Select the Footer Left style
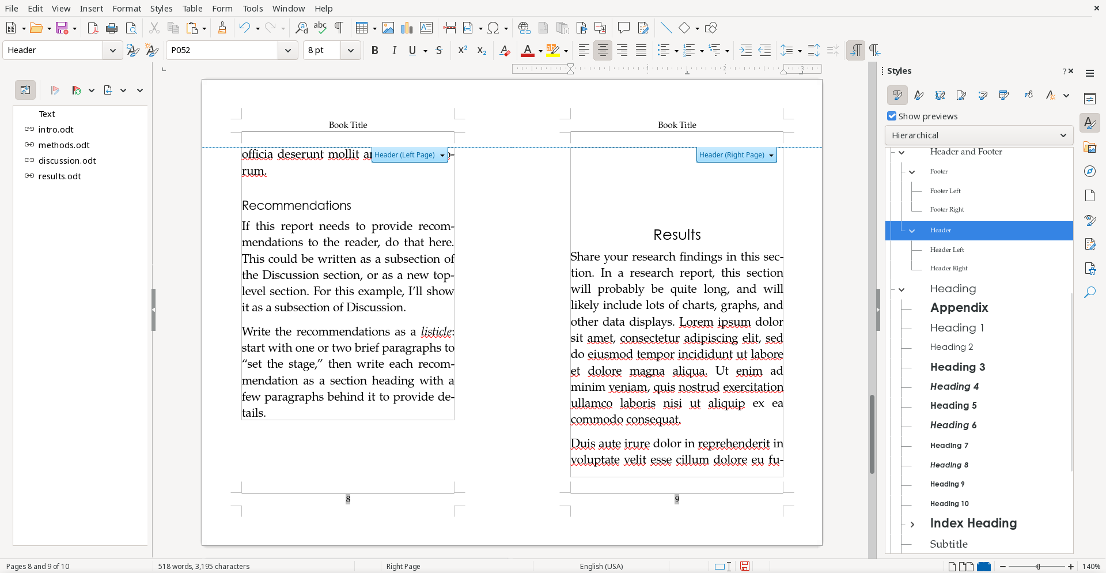Viewport: 1106px width, 573px height. point(945,191)
